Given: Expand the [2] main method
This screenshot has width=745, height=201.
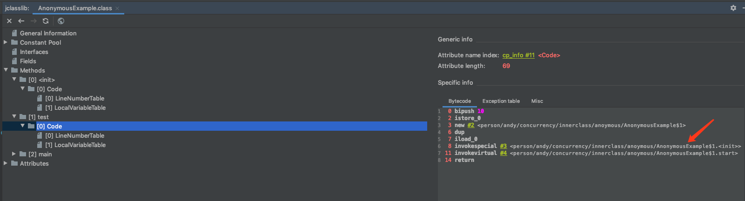Looking at the screenshot, I should (x=14, y=154).
